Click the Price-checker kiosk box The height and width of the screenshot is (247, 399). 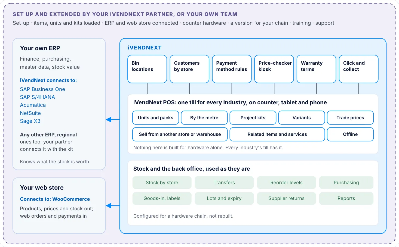[274, 69]
